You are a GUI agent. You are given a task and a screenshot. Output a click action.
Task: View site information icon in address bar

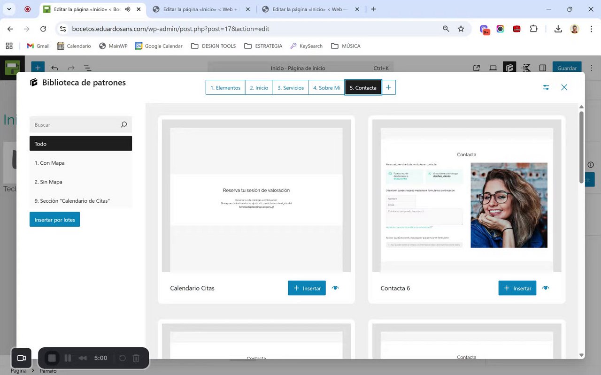point(62,29)
